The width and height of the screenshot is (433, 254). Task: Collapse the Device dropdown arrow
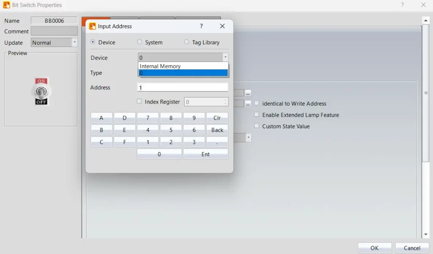(225, 57)
